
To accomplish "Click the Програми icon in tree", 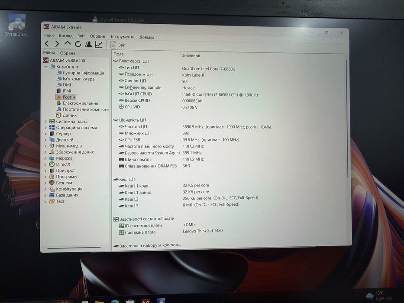I will pyautogui.click(x=52, y=177).
